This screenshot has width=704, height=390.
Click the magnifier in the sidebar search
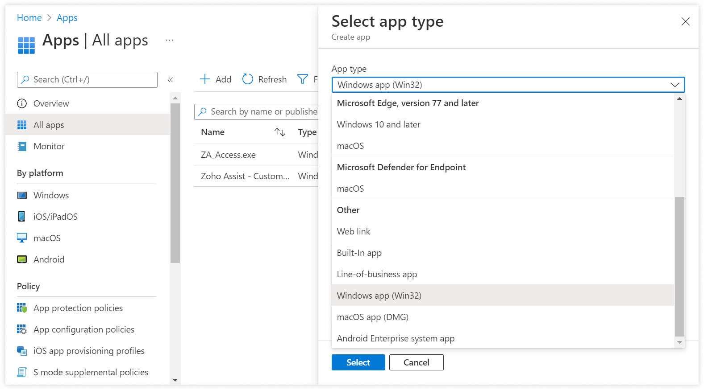pyautogui.click(x=25, y=80)
